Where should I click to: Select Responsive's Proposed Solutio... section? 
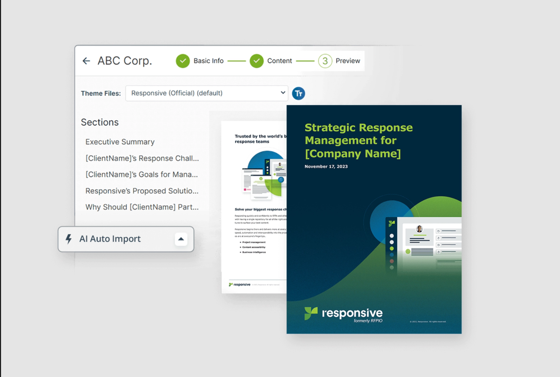pos(142,191)
